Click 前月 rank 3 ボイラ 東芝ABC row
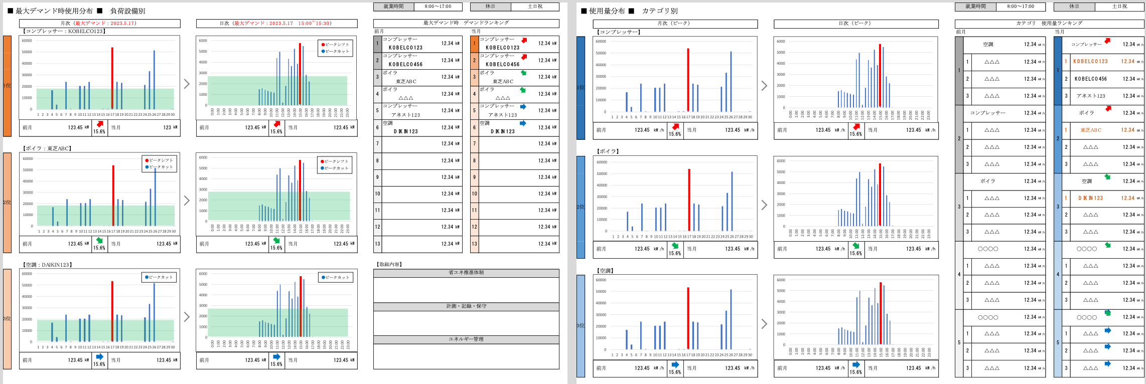Image resolution: width=1146 pixels, height=384 pixels. 417,77
